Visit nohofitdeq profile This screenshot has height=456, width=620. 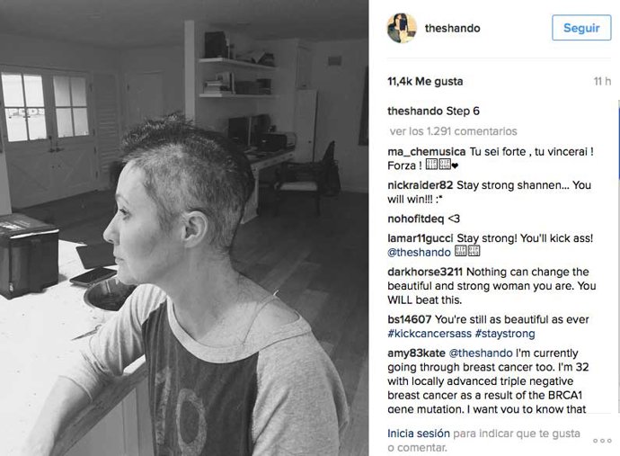(415, 219)
